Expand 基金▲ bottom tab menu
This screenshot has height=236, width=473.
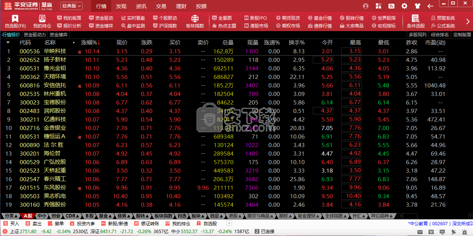point(105,216)
